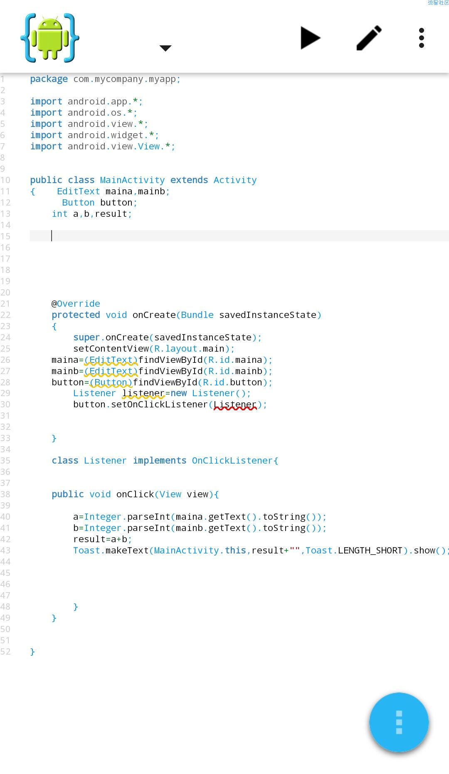Click 'EditText maina,mainb;' declaration
This screenshot has height=774, width=449.
pos(113,191)
